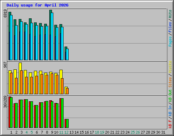Click the 'kB F' legend label
Image resolution: width=174 pixels, height=136 pixels.
tap(170, 124)
